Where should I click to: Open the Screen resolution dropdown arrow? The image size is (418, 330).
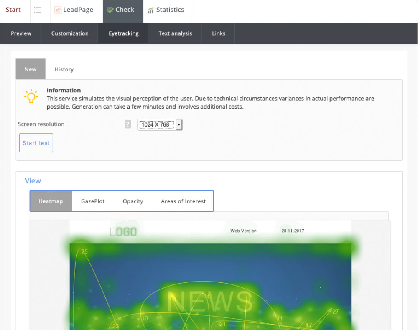[179, 124]
